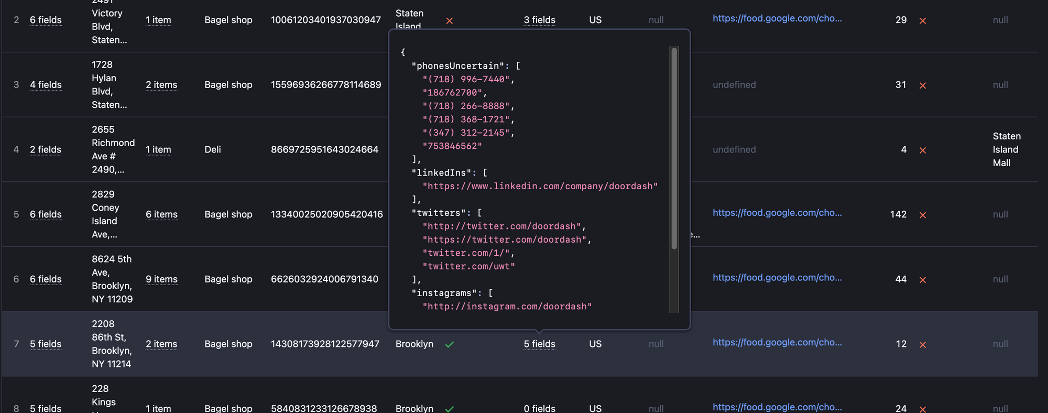Click green checkmark beside Brooklyn in row 8
This screenshot has width=1048, height=413.
(450, 409)
